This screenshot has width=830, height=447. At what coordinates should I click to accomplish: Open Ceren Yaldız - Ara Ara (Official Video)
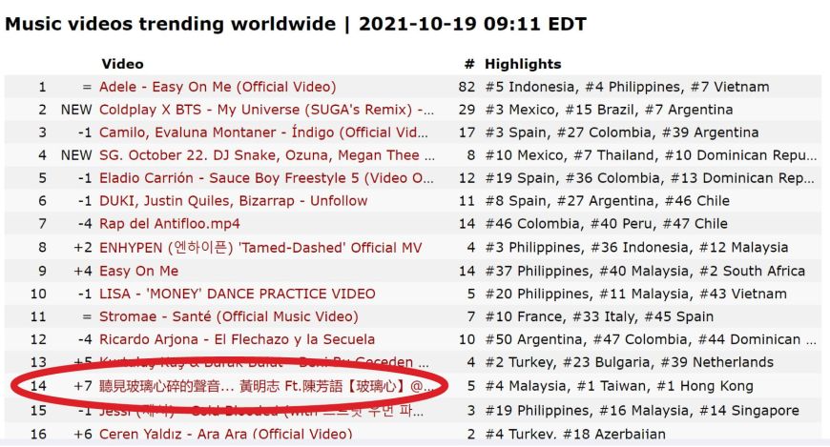[x=225, y=434]
